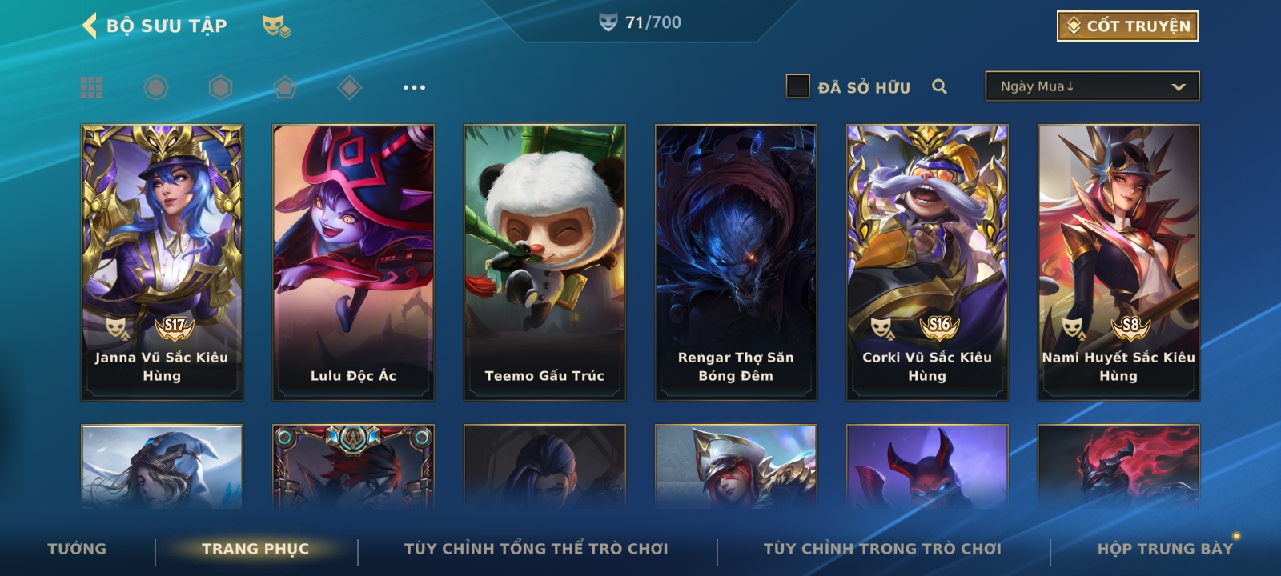Open the Teemo Gấu Trúc skin card
This screenshot has height=576, width=1281.
click(544, 262)
